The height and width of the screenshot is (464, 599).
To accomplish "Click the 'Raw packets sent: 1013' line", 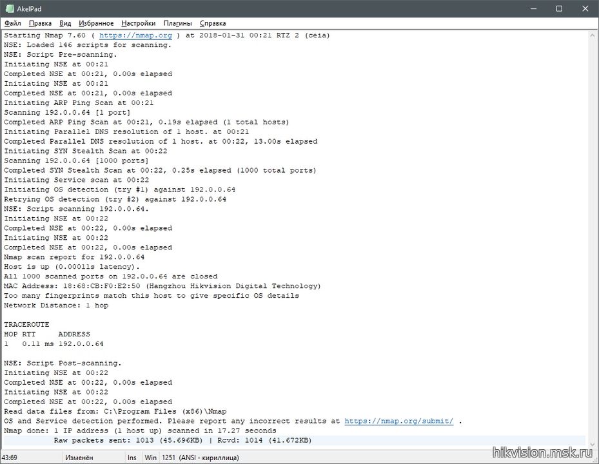I will (x=182, y=440).
